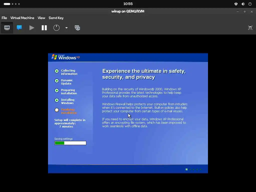Open the Send Key menu

coord(56,18)
